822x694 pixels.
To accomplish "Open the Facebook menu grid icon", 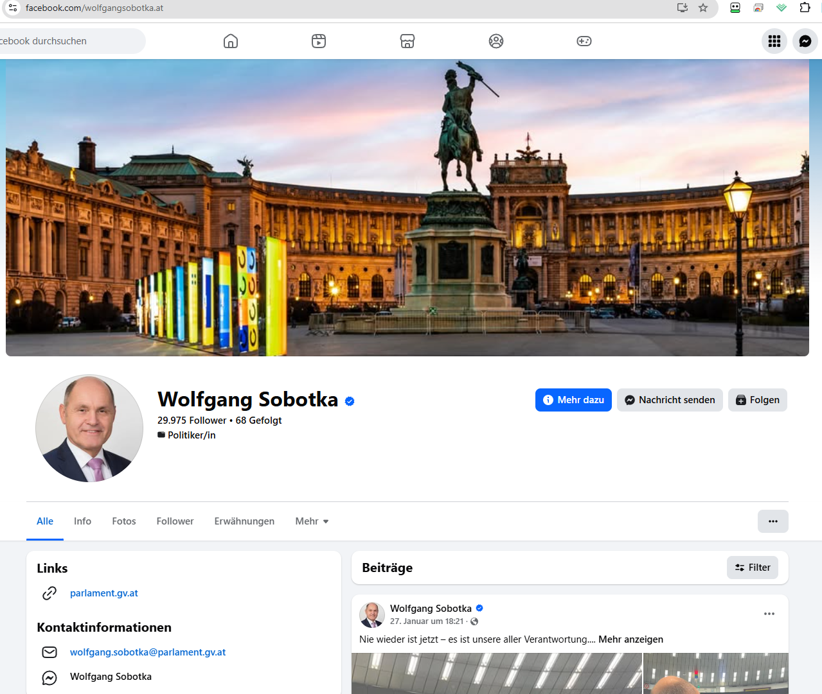I will pyautogui.click(x=774, y=41).
